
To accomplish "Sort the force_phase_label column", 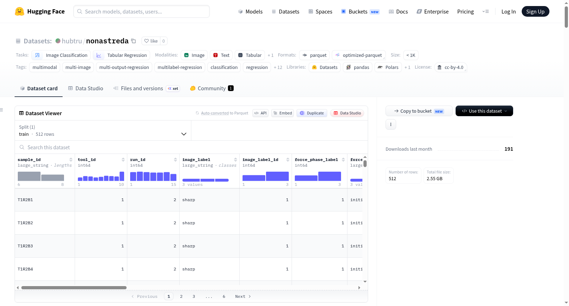I will [x=343, y=160].
